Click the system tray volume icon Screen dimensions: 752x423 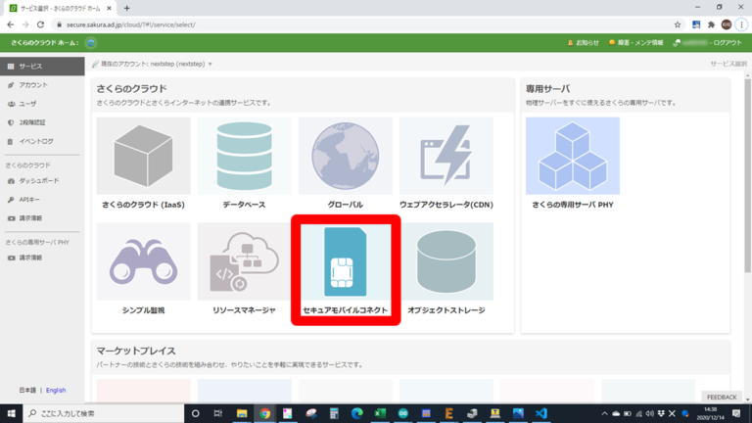click(649, 413)
